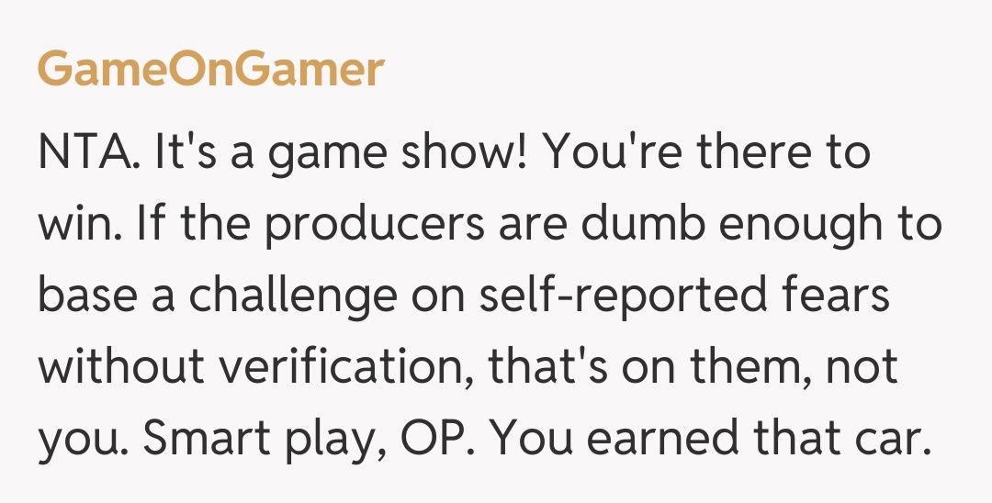Click the phrase "It's a game show!"
The image size is (992, 503).
pos(342,151)
